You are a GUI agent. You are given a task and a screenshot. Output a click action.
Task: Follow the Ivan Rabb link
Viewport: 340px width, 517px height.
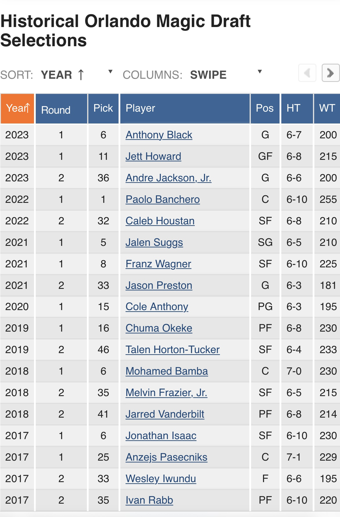[x=149, y=500]
